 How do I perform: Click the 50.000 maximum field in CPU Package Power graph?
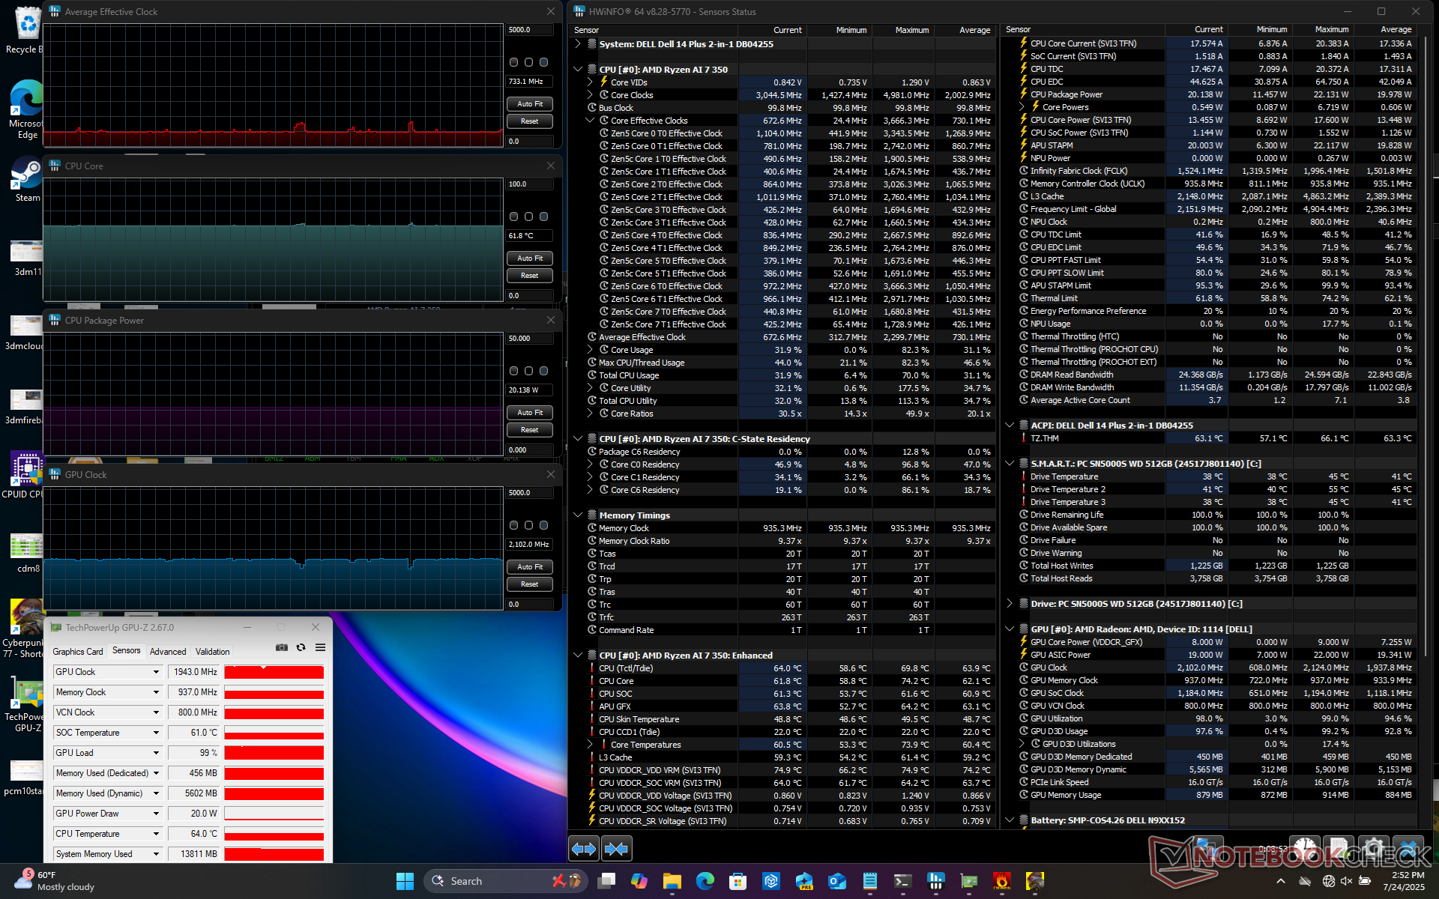coord(530,339)
